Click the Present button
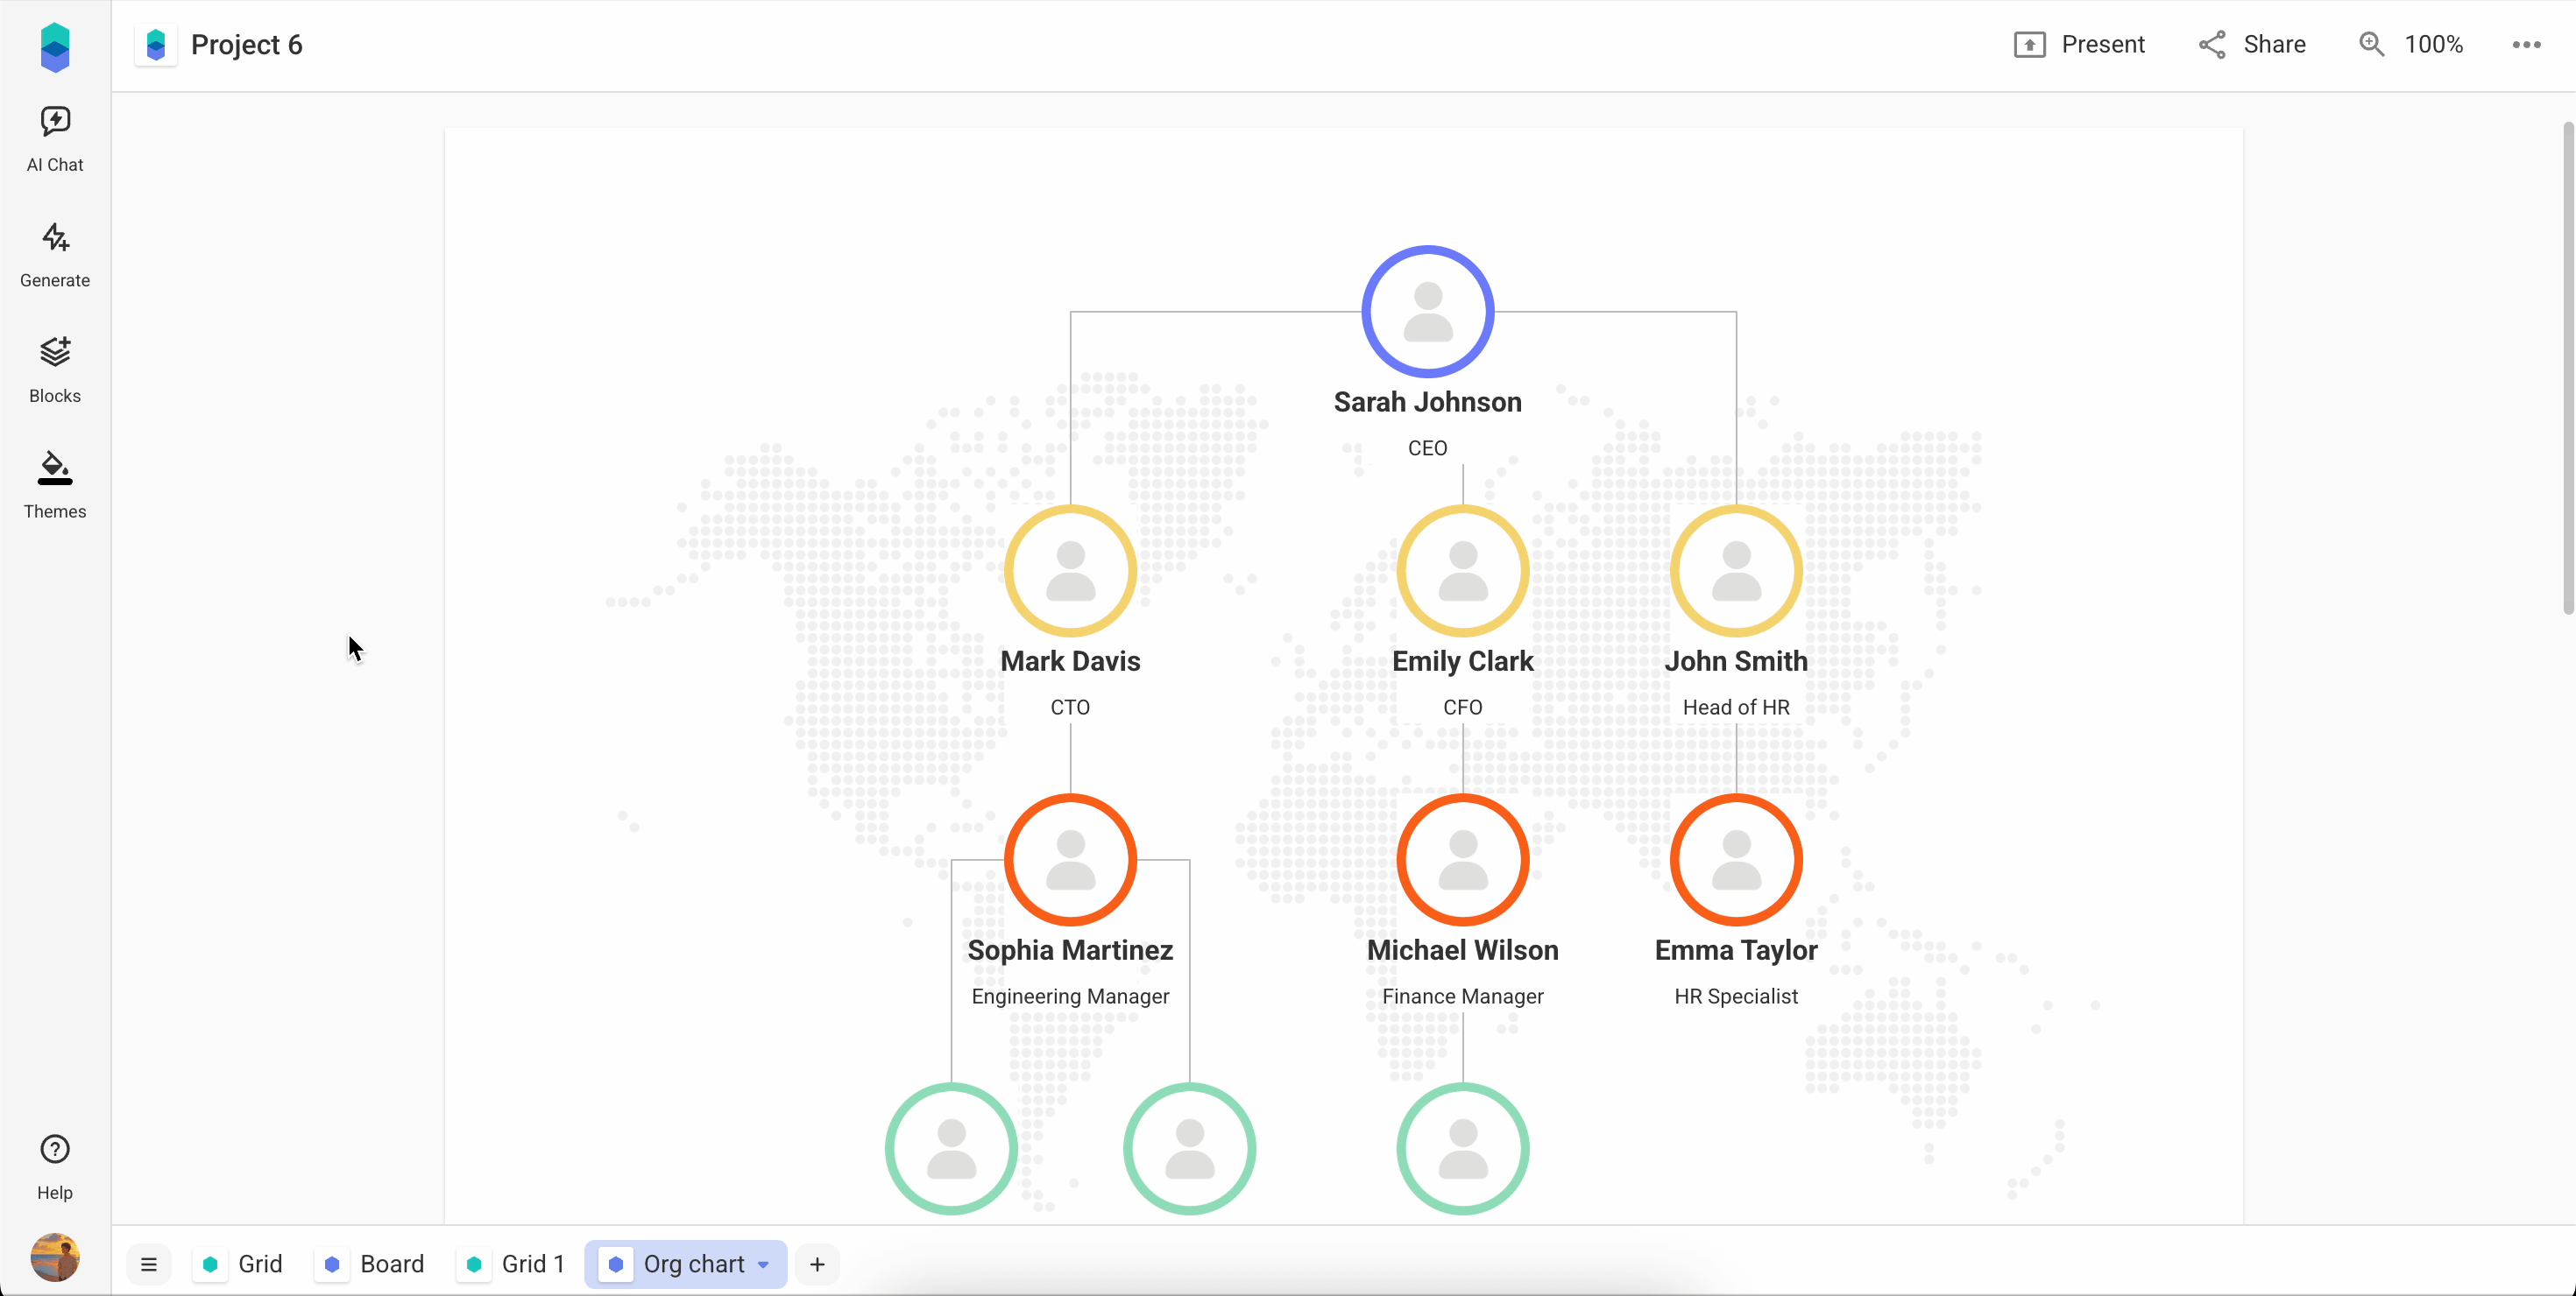This screenshot has width=2576, height=1296. (2080, 44)
